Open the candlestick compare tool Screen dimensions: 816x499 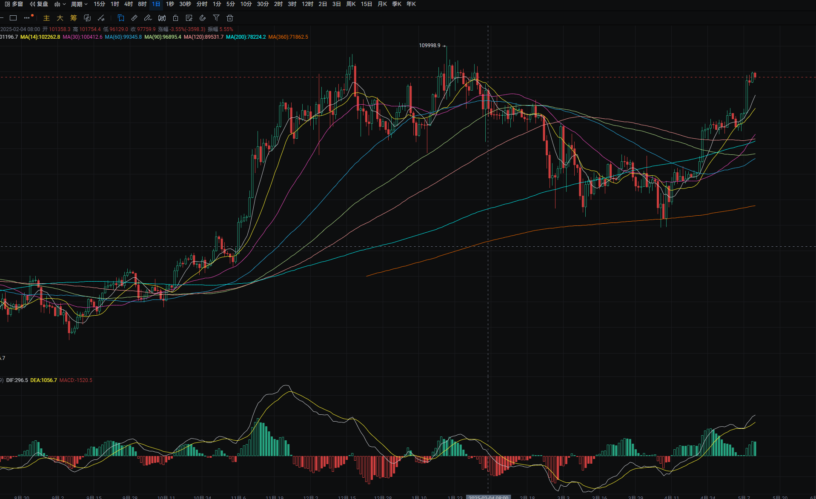coord(162,18)
